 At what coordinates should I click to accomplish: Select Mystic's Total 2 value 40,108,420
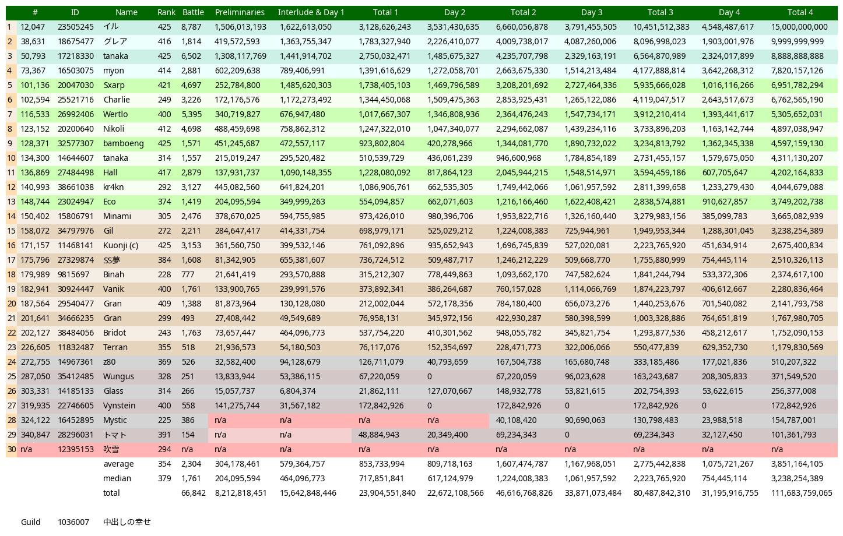(517, 420)
